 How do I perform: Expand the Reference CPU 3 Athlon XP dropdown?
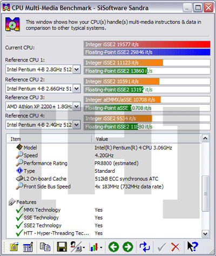point(77,106)
